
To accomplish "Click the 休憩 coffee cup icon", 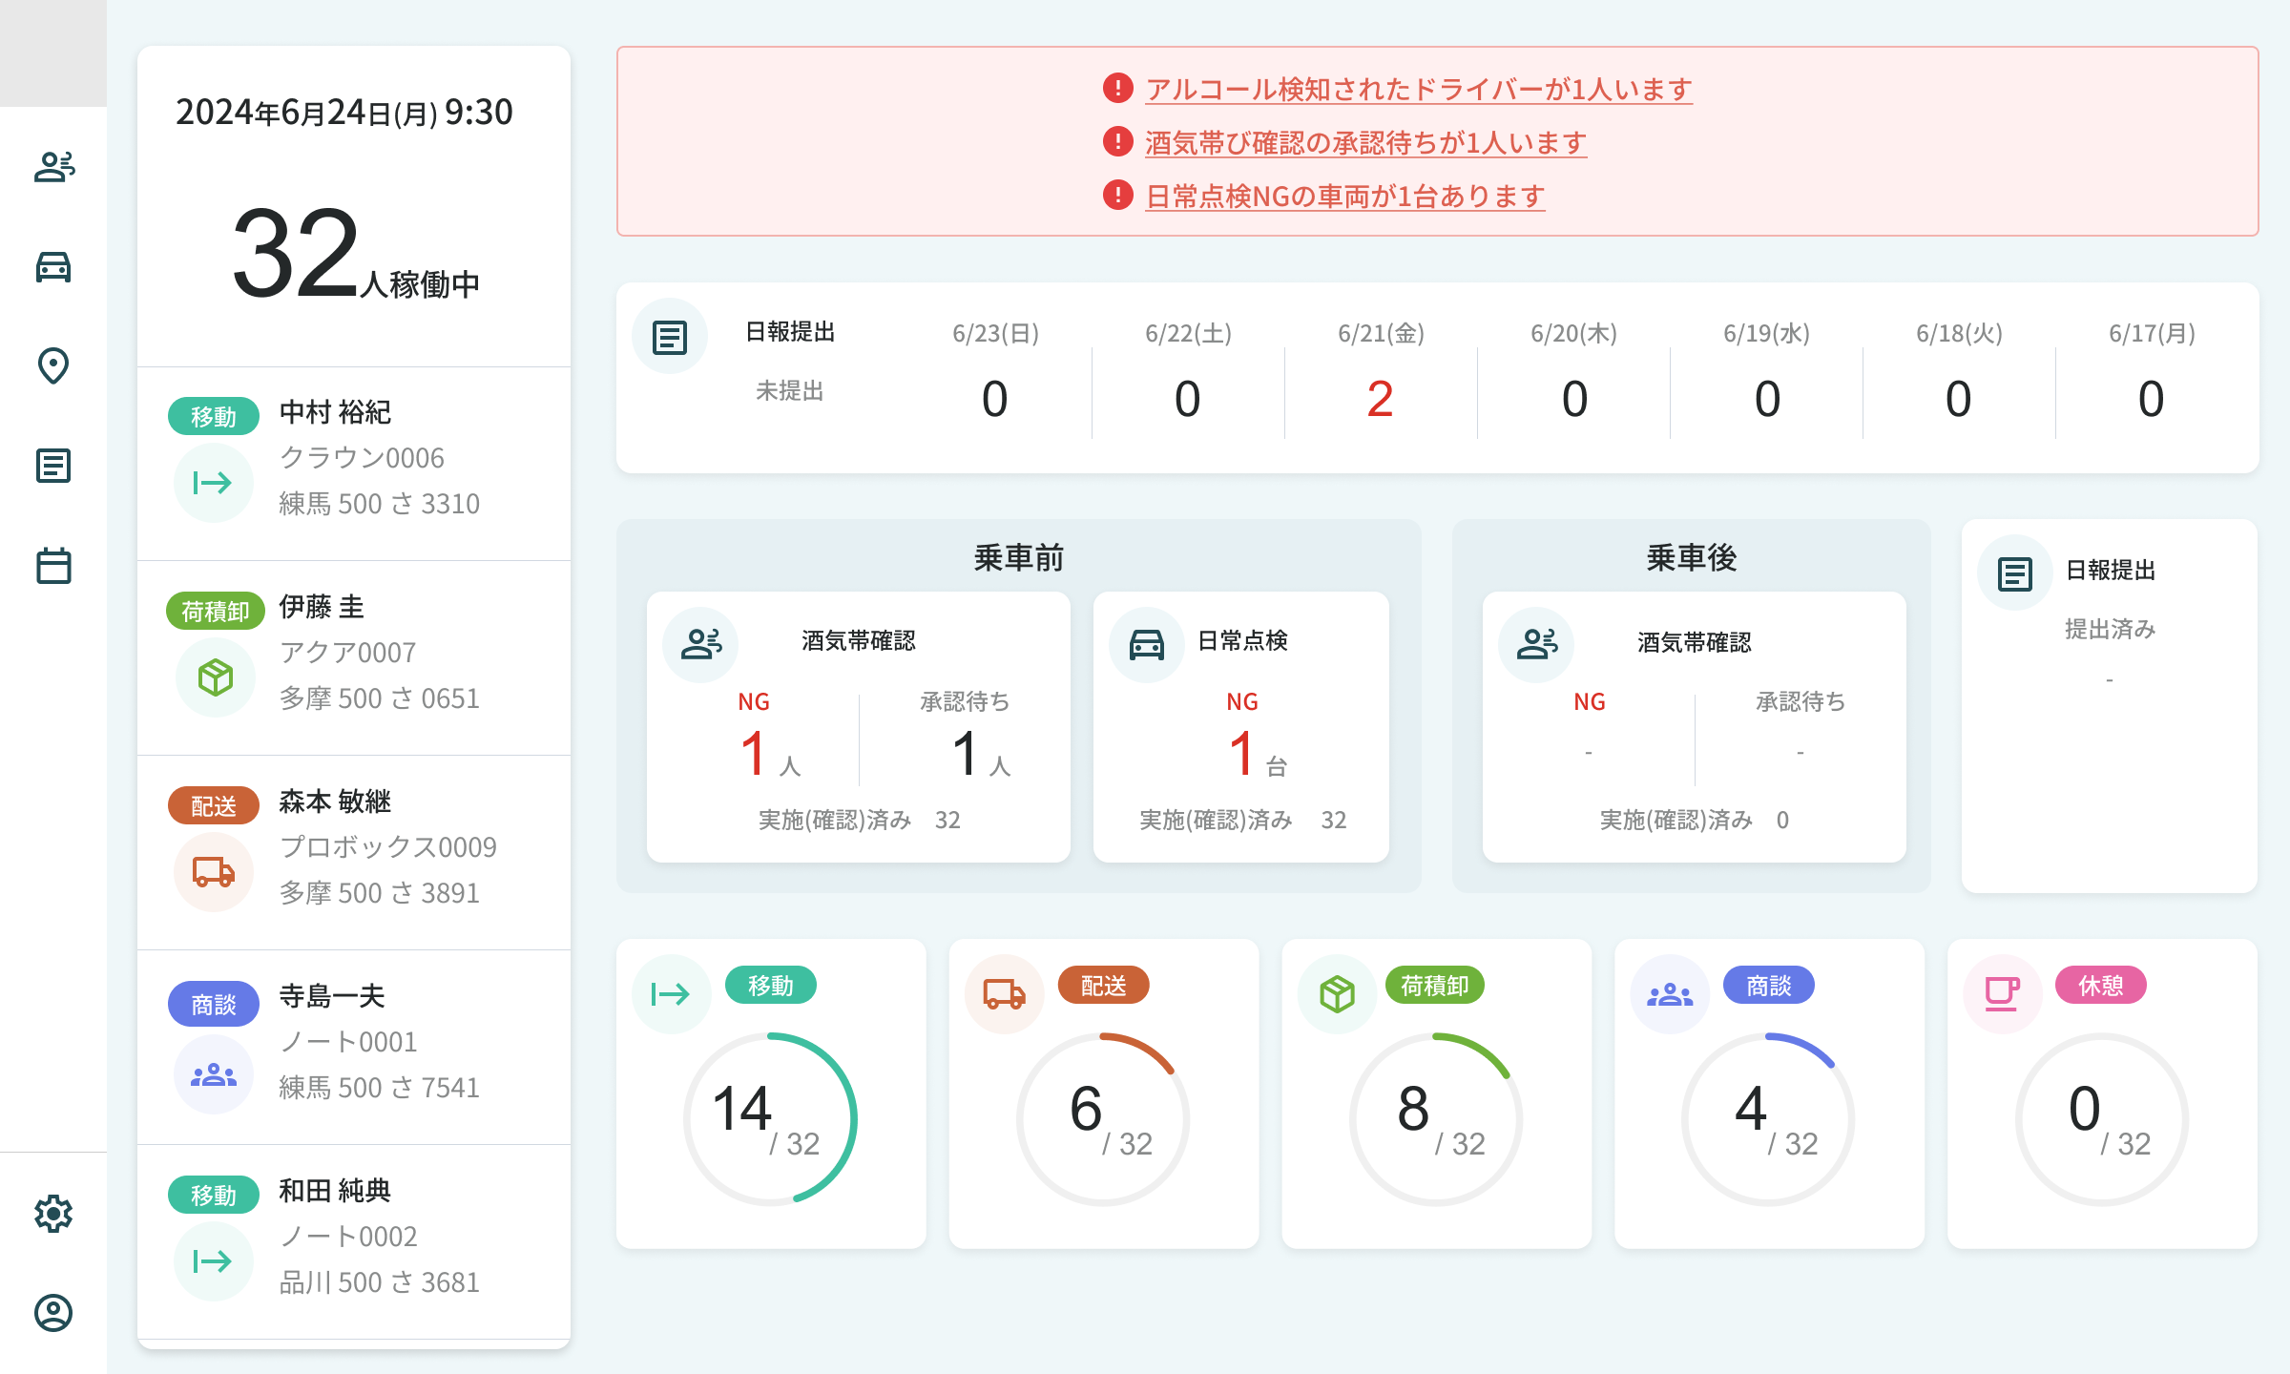I will coord(2002,994).
